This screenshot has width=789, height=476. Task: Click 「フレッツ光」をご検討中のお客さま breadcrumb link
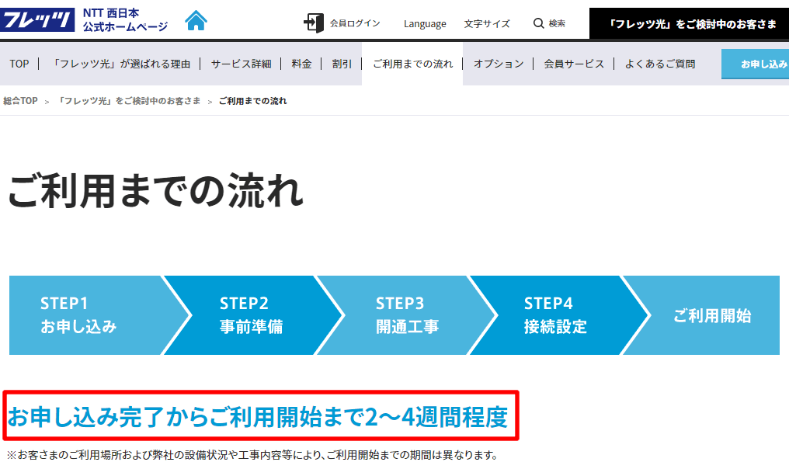(x=128, y=101)
